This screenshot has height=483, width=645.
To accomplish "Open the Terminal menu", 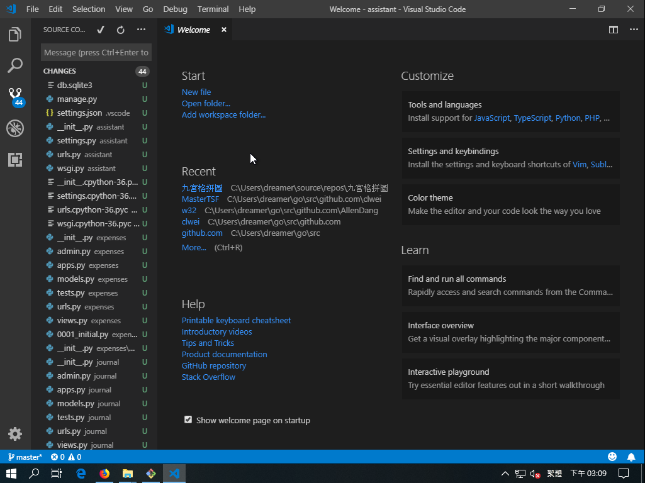I will (x=213, y=9).
